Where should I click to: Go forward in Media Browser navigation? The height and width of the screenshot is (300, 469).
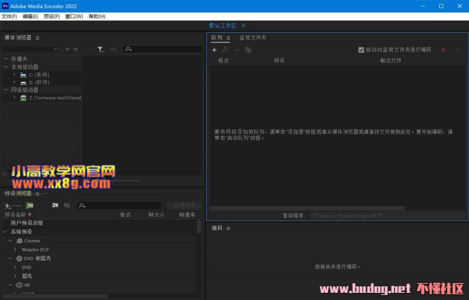pos(75,49)
